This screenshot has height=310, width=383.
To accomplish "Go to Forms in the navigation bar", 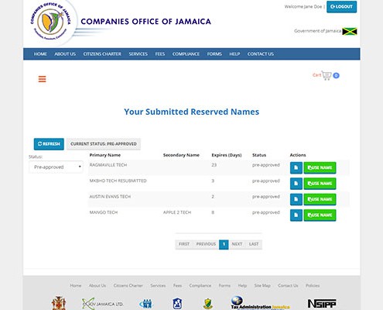I will 214,54.
